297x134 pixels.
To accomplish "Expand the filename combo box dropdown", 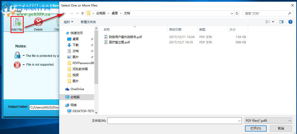I will [240, 121].
